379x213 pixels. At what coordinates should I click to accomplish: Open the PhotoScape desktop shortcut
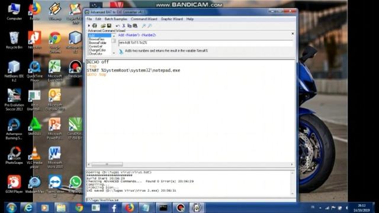click(x=14, y=156)
